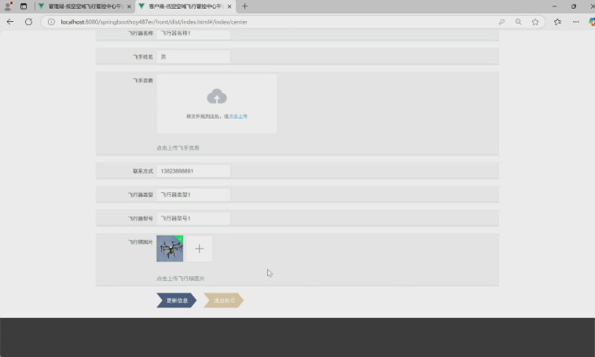Open the browser settings and more menu
This screenshot has height=357, width=595.
tap(575, 22)
